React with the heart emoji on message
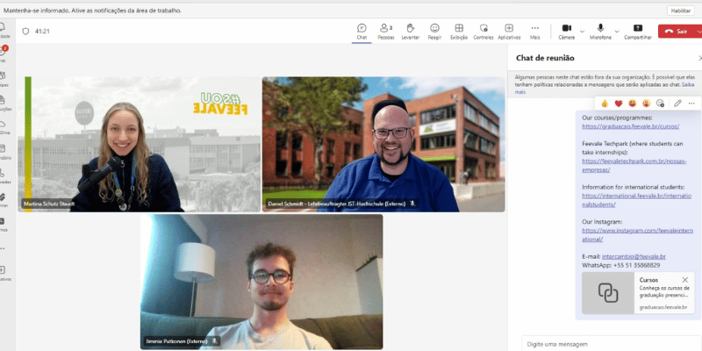The width and height of the screenshot is (702, 351). tap(619, 104)
